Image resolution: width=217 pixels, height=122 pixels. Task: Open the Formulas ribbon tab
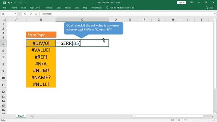click(48, 8)
